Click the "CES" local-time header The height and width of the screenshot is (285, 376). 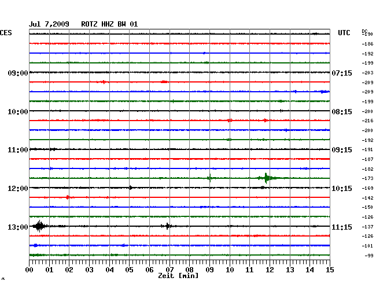[x=6, y=33]
